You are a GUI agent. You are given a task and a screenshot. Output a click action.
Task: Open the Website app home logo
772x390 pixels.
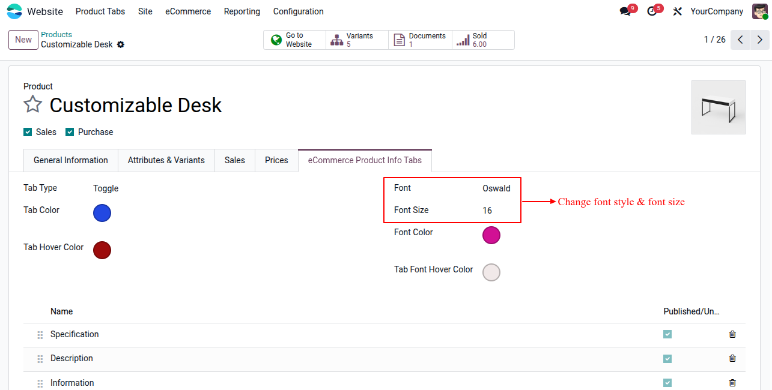coord(14,11)
